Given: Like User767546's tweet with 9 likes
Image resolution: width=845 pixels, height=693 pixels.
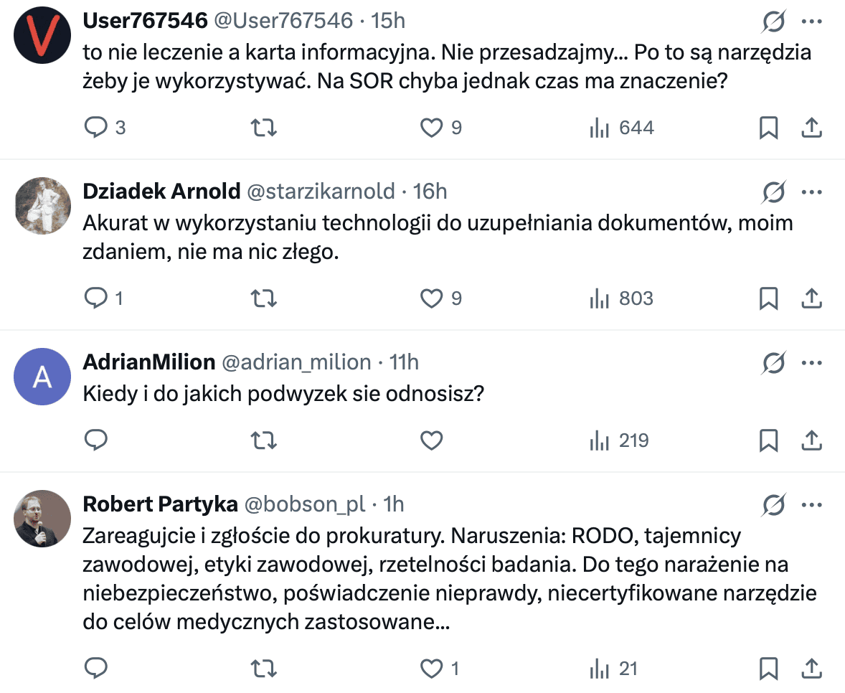Looking at the screenshot, I should 430,128.
